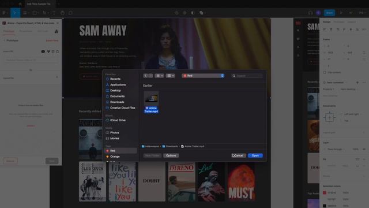The height and width of the screenshot is (208, 369).
Task: Click the Cancel button in file dialog
Action: pos(239,155)
